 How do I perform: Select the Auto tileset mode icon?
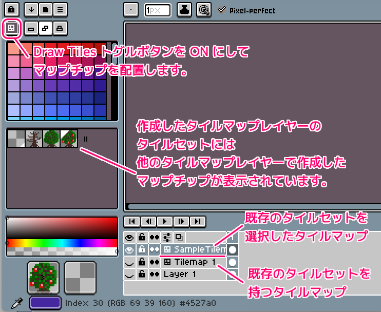pyautogui.click(x=45, y=28)
